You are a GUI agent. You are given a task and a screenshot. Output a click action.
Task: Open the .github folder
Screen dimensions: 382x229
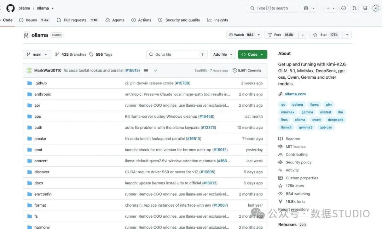pos(40,83)
